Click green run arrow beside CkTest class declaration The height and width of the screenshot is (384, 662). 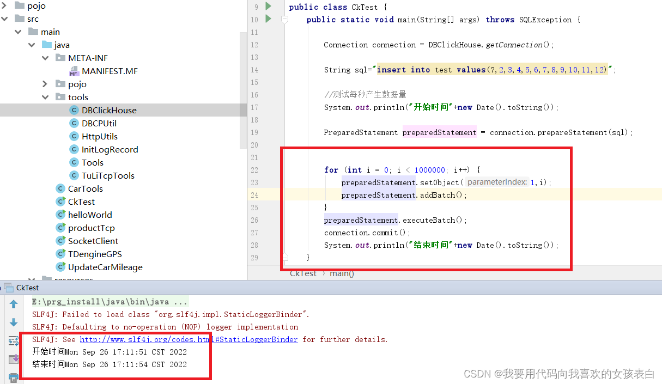(x=267, y=7)
